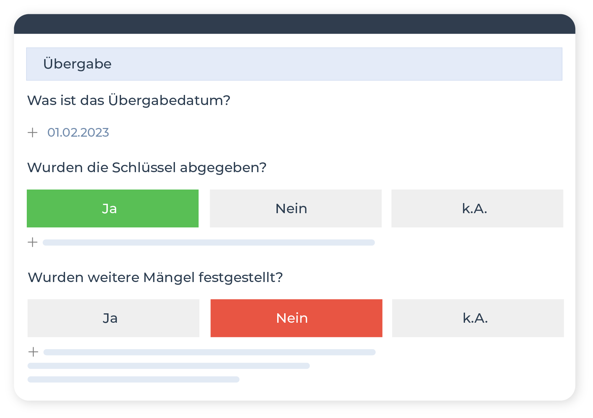
Task: Choose k.A. for weitere Mängel festgestellt
Action: 477,318
